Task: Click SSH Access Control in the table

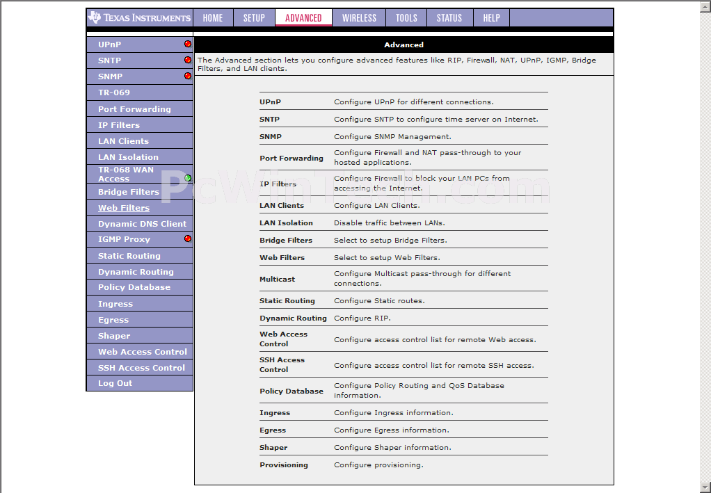Action: (x=282, y=365)
